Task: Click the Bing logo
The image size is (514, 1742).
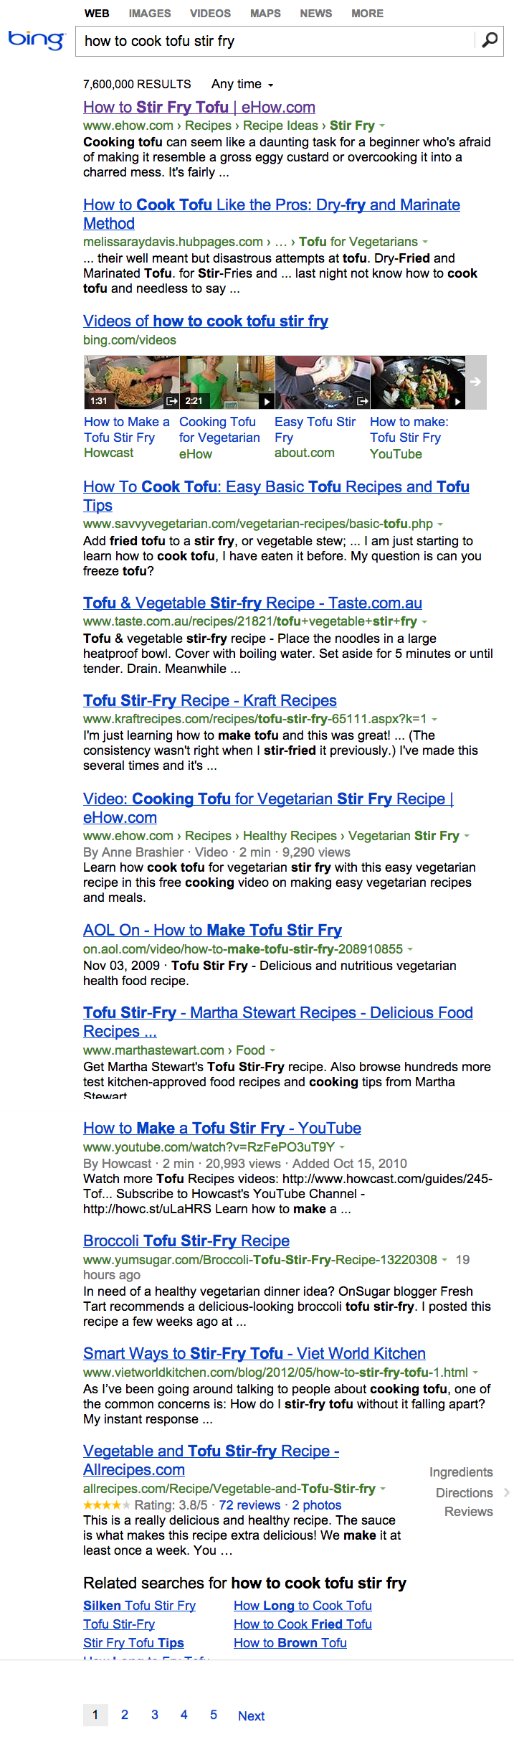Action: coord(35,39)
